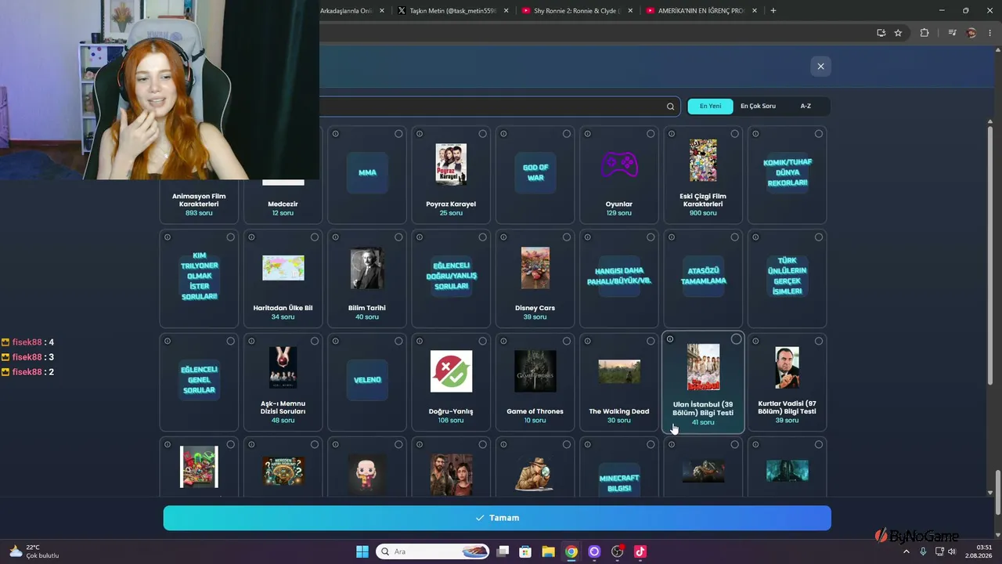Image resolution: width=1002 pixels, height=564 pixels.
Task: Click info icon on Game of Thrones card
Action: [x=503, y=342]
